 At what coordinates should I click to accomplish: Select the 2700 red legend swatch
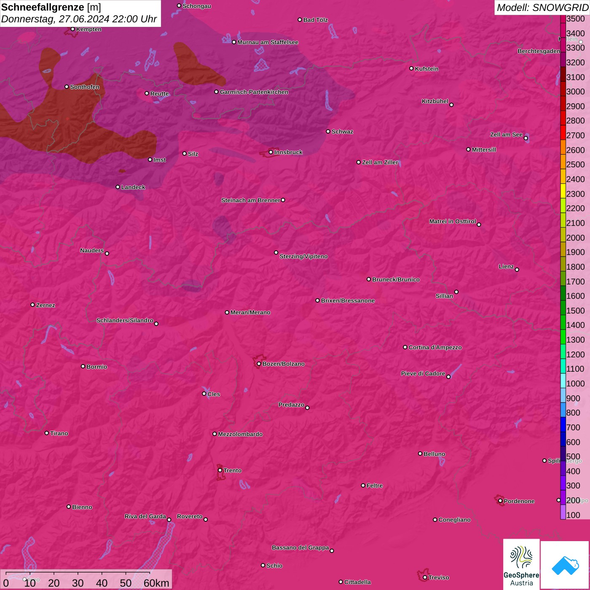point(563,132)
